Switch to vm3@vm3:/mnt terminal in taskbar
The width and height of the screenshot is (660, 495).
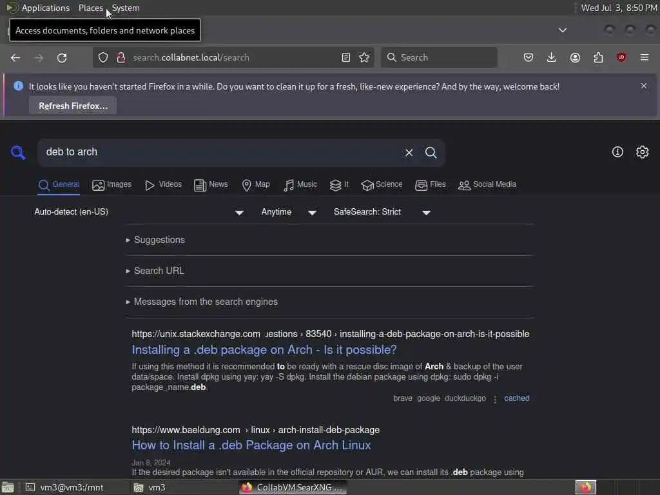[64, 487]
